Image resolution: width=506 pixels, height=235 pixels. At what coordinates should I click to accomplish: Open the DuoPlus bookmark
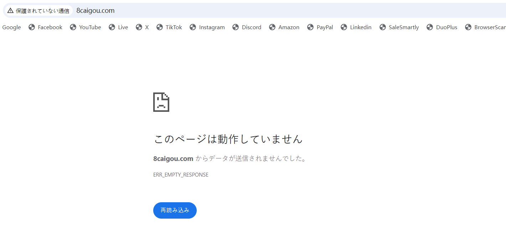pyautogui.click(x=442, y=27)
